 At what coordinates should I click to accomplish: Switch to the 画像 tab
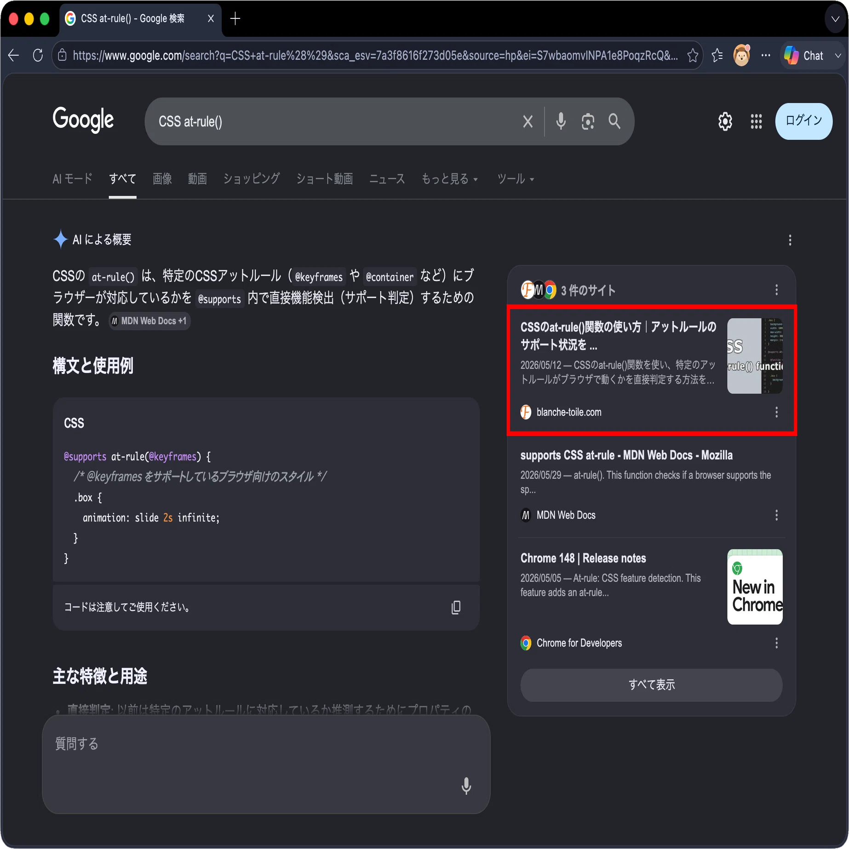coord(162,179)
